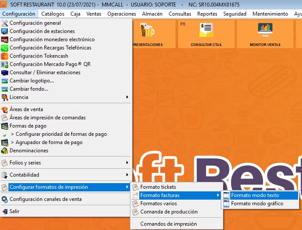
Task: Select Comandos de impresión entry
Action: tap(168, 224)
